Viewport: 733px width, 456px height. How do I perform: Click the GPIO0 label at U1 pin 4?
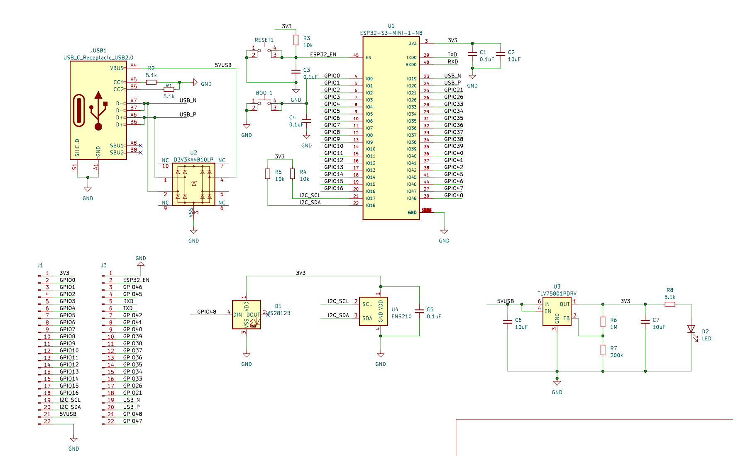pyautogui.click(x=332, y=75)
